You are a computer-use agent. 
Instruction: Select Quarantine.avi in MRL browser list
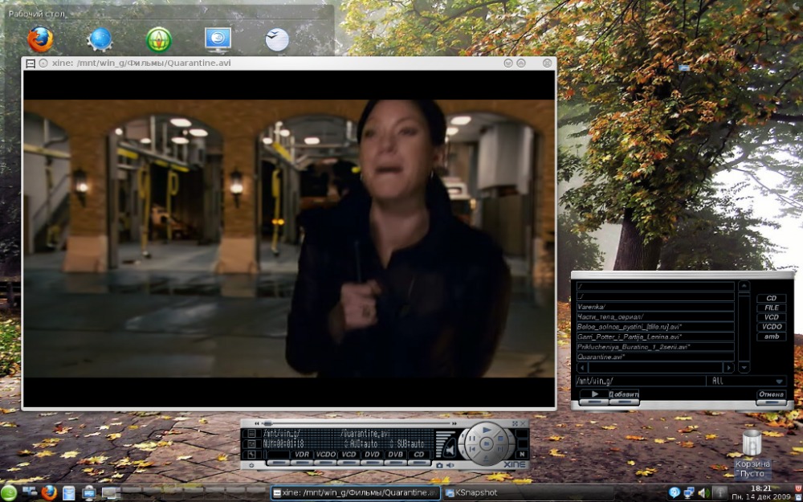pyautogui.click(x=655, y=357)
